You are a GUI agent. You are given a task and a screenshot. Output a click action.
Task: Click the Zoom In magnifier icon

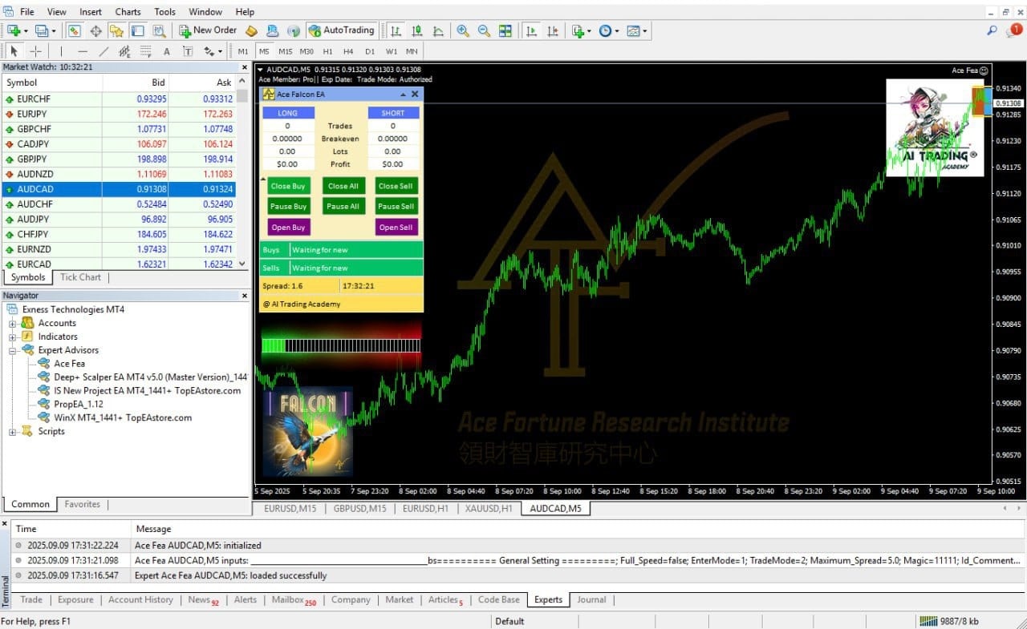tap(463, 30)
